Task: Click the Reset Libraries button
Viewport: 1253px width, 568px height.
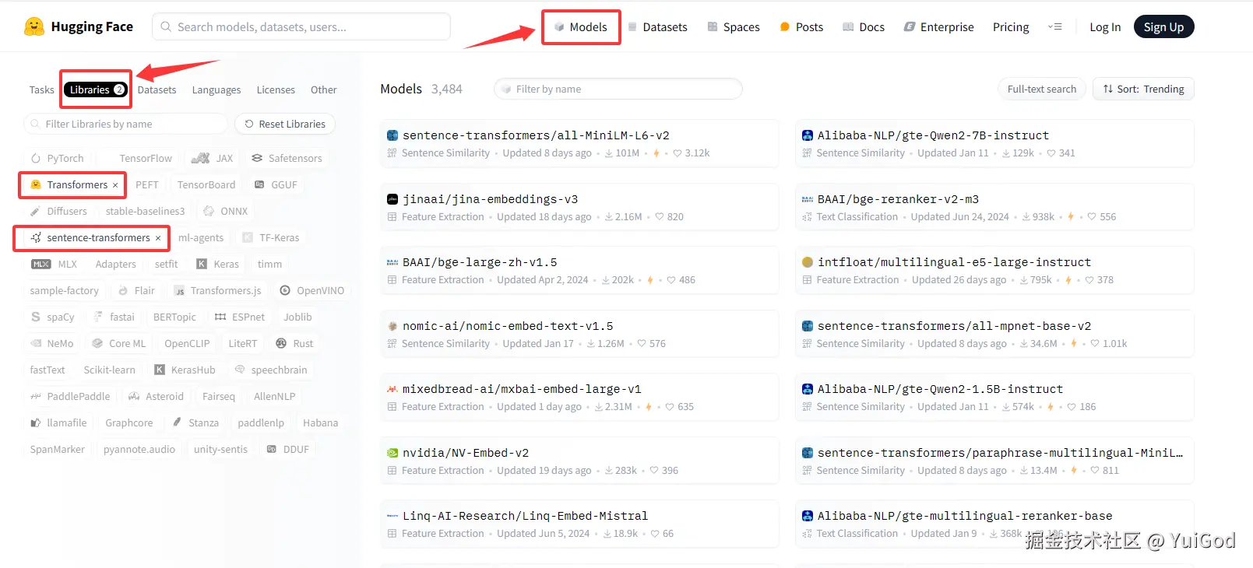Action: pos(285,124)
